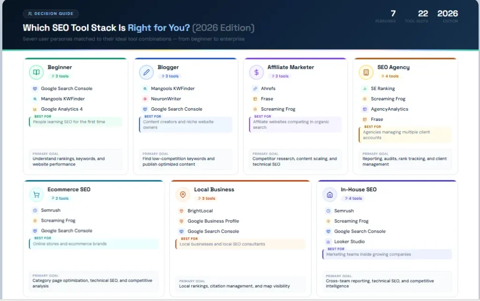Viewport: 480px width, 301px height.
Task: Click the Ecommerce SEO cart icon
Action: click(x=36, y=195)
